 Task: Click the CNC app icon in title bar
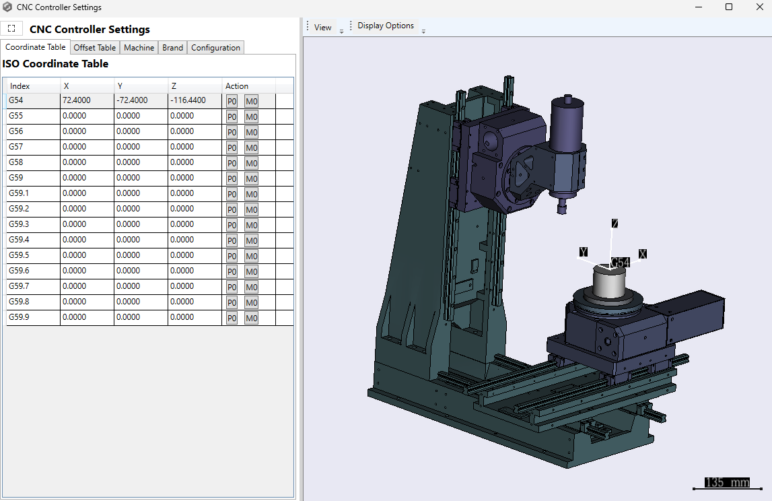click(x=7, y=7)
